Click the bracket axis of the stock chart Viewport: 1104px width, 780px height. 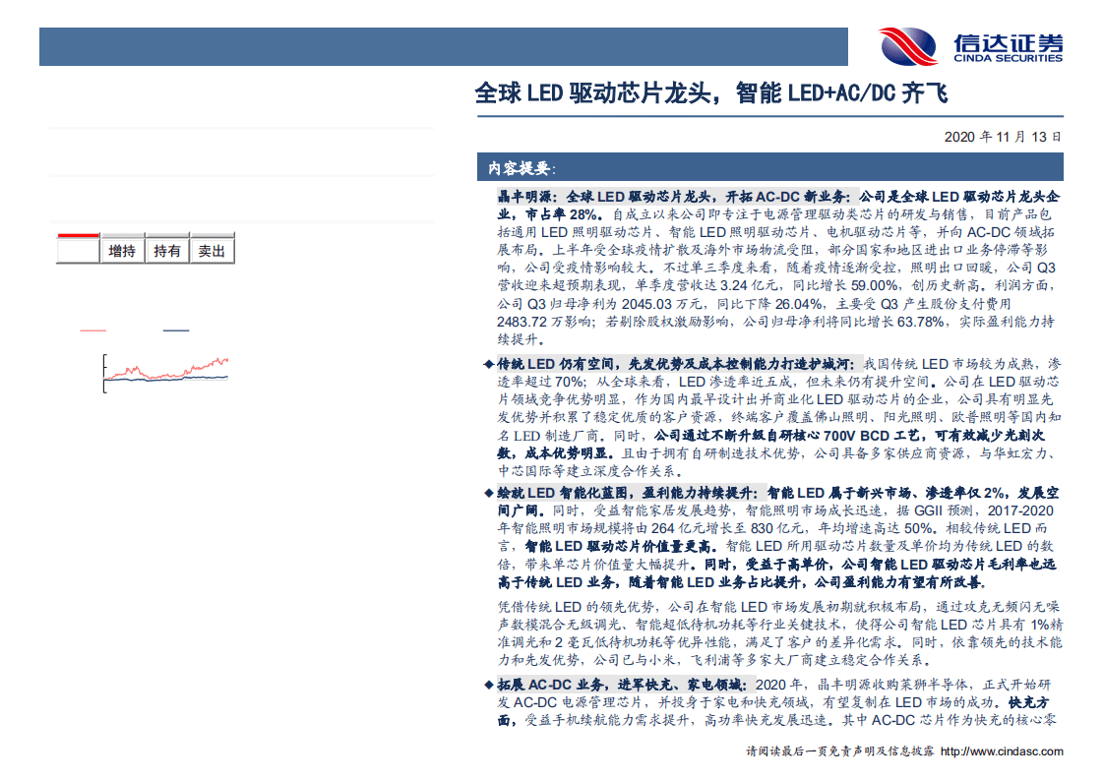click(102, 372)
